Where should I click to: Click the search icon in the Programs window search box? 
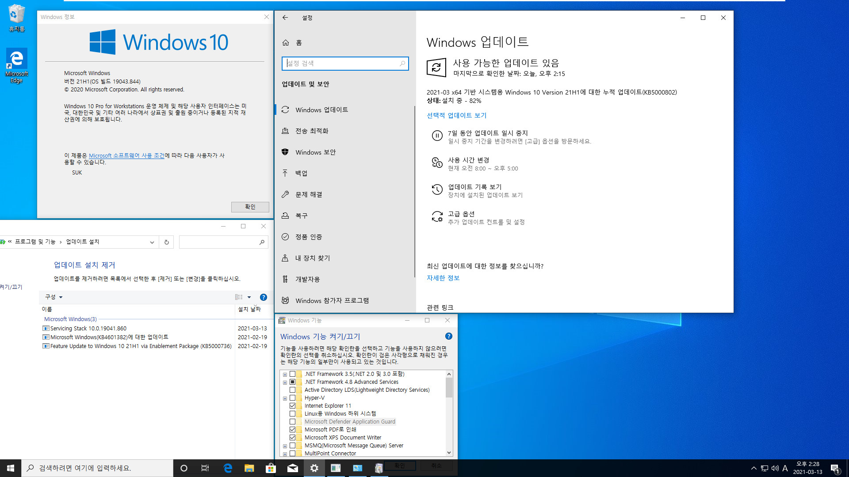coord(262,242)
